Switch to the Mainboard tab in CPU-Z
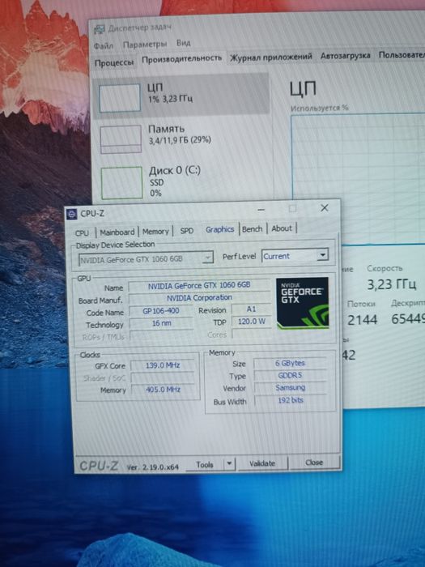The width and height of the screenshot is (425, 567). click(x=117, y=232)
